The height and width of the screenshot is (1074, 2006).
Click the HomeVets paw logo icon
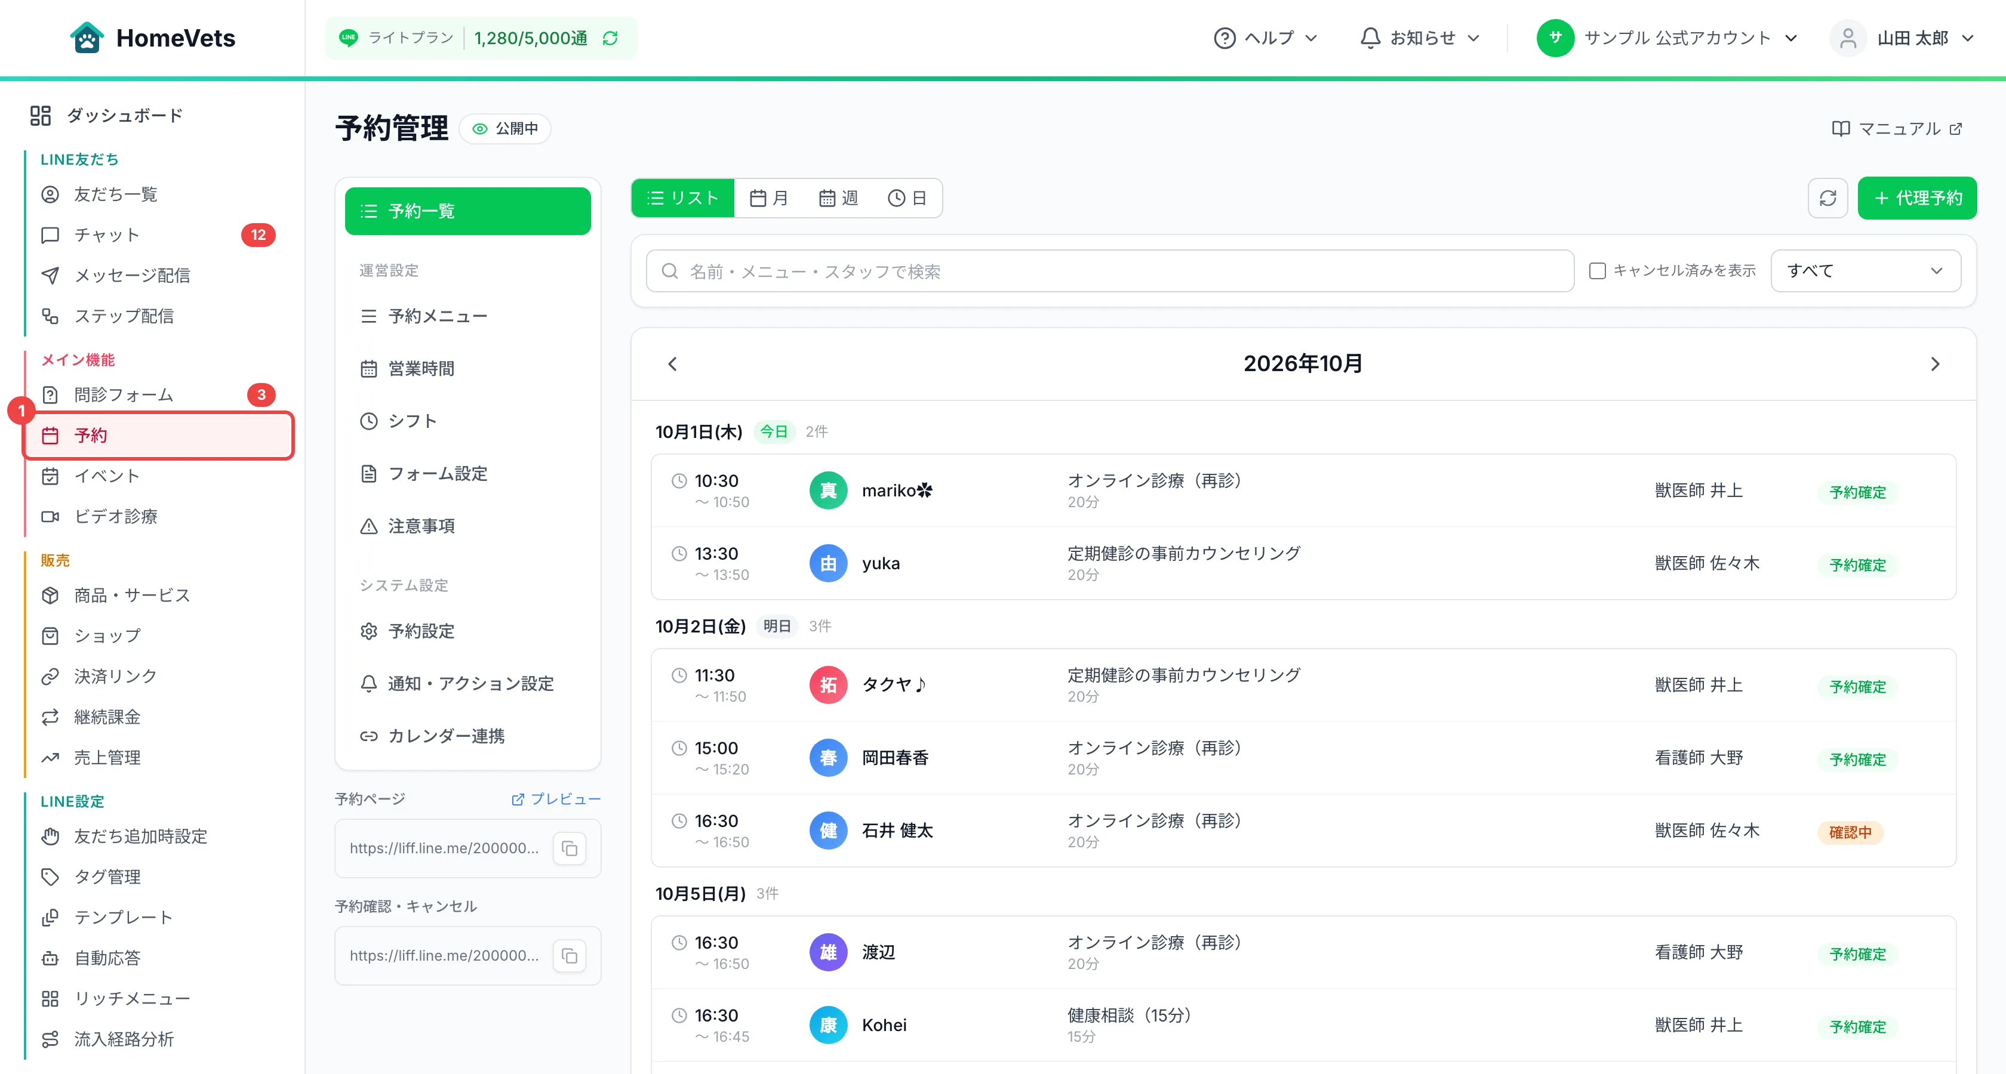[87, 38]
